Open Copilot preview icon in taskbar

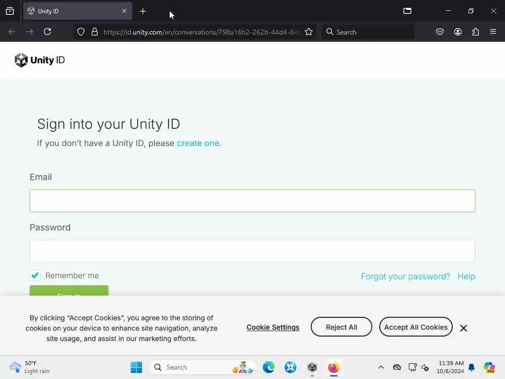tap(489, 367)
